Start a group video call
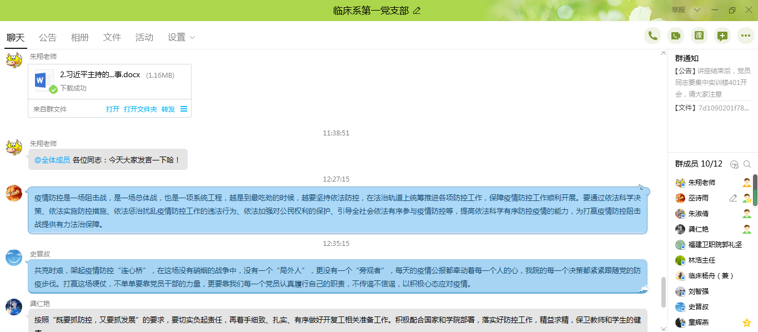 click(676, 36)
